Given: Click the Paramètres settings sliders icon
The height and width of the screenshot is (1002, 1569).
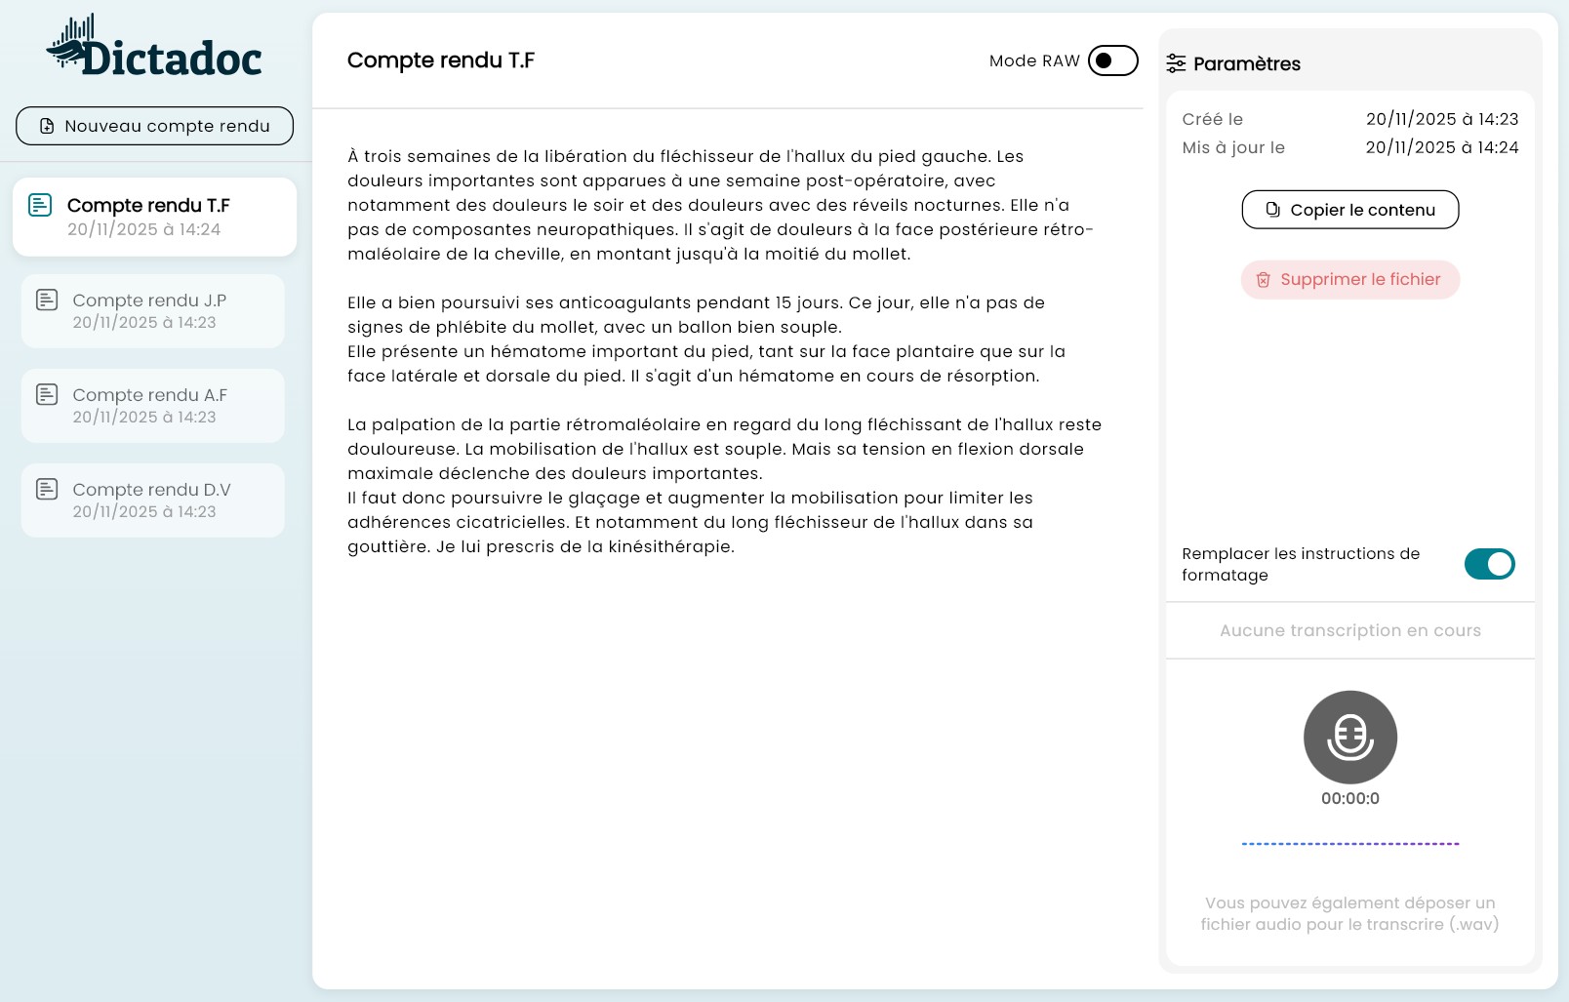Looking at the screenshot, I should [x=1177, y=63].
